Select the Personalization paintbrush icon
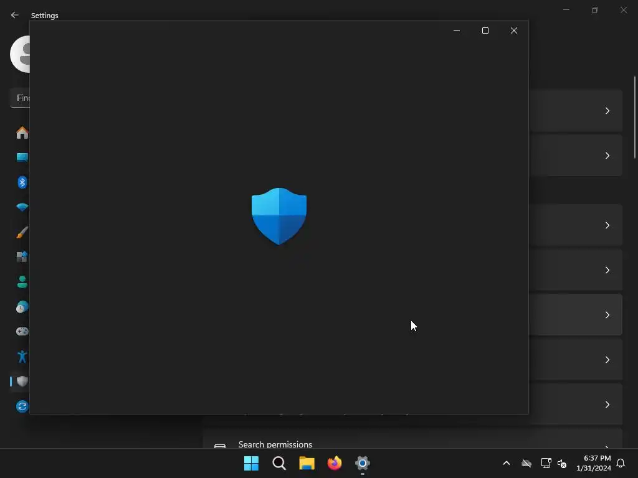 (x=22, y=232)
